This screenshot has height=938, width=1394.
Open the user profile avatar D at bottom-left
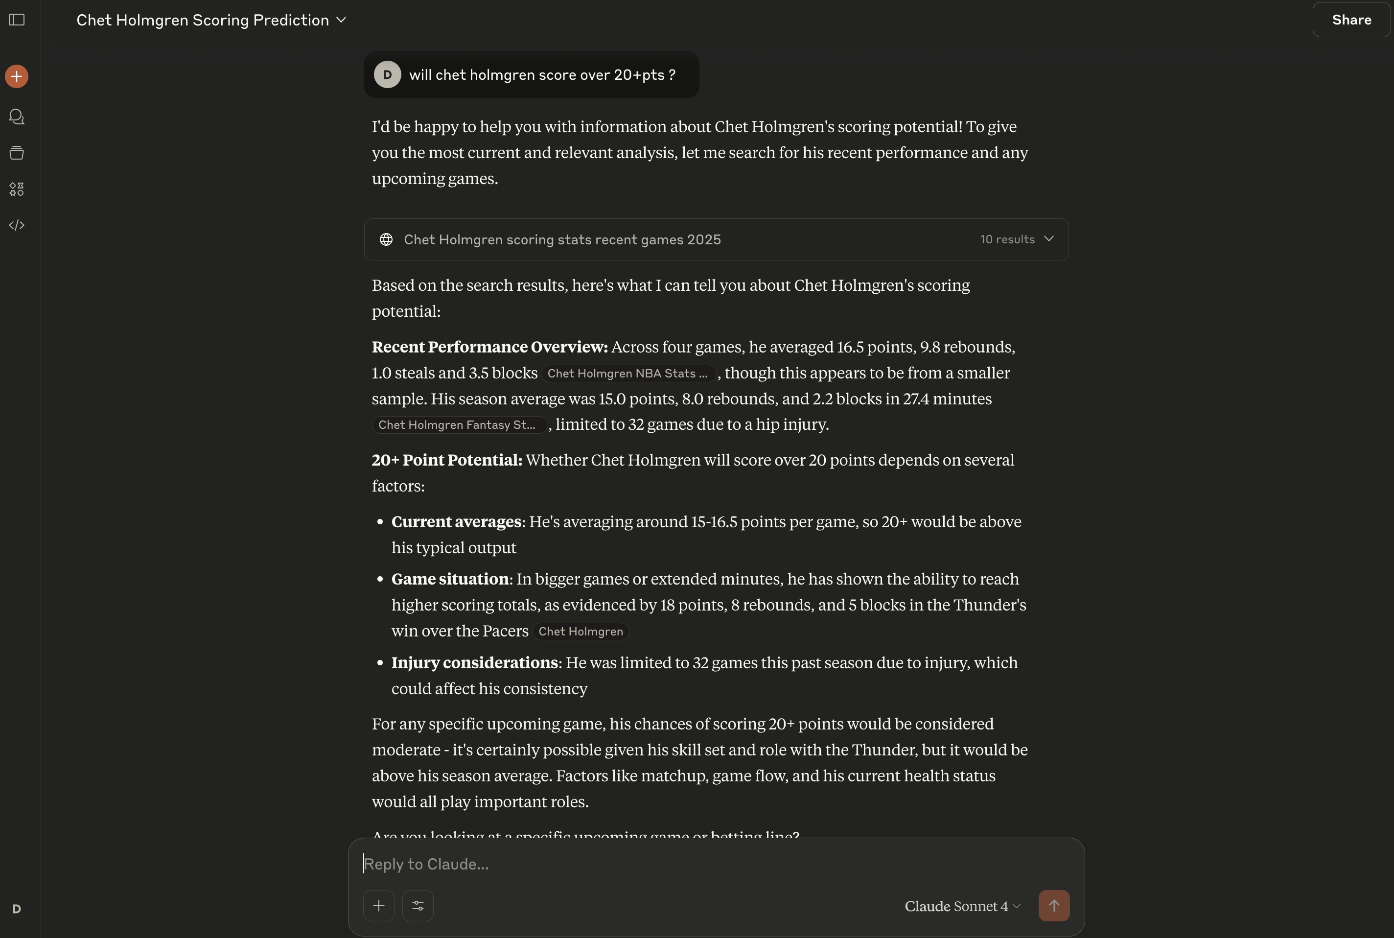click(x=17, y=909)
